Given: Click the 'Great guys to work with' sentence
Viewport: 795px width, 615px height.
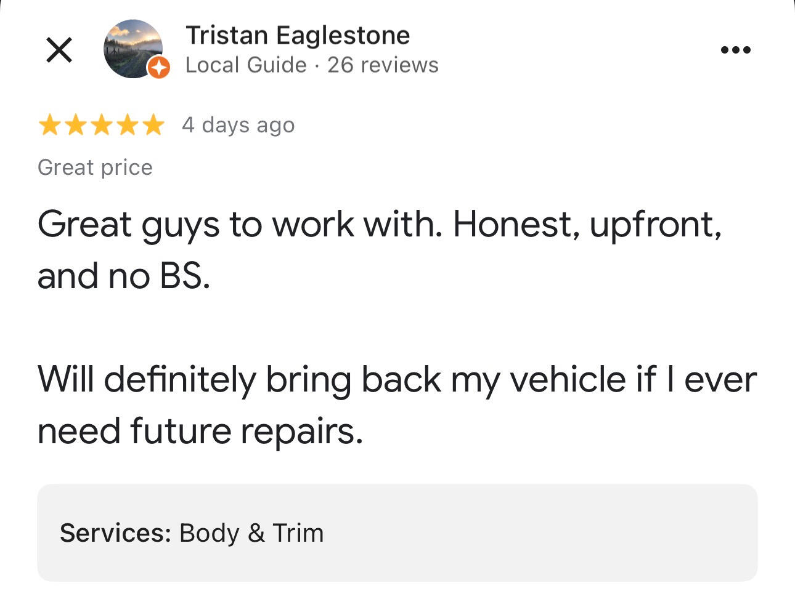Looking at the screenshot, I should tap(240, 225).
